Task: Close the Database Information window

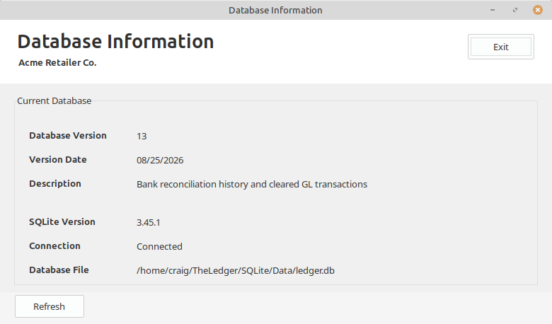Action: [538, 10]
